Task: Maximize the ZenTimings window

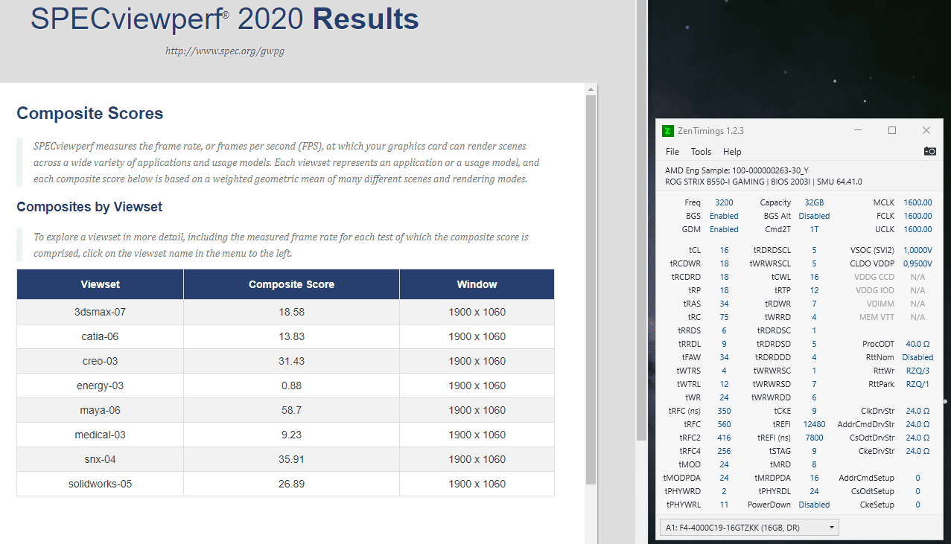Action: [x=892, y=131]
